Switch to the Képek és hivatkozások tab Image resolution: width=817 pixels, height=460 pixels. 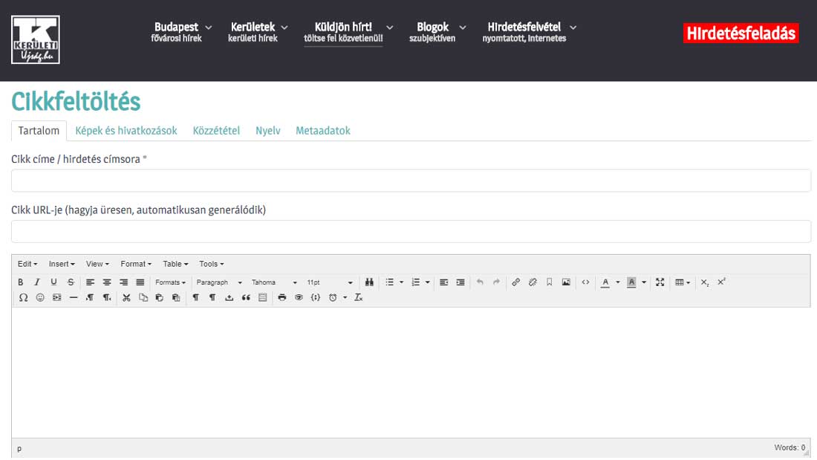[x=126, y=131]
